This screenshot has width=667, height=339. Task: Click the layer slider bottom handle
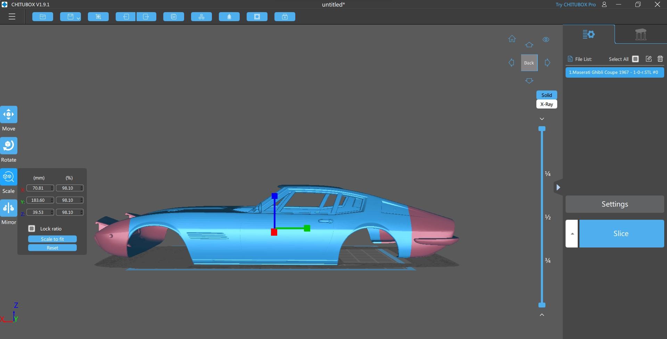pos(542,305)
